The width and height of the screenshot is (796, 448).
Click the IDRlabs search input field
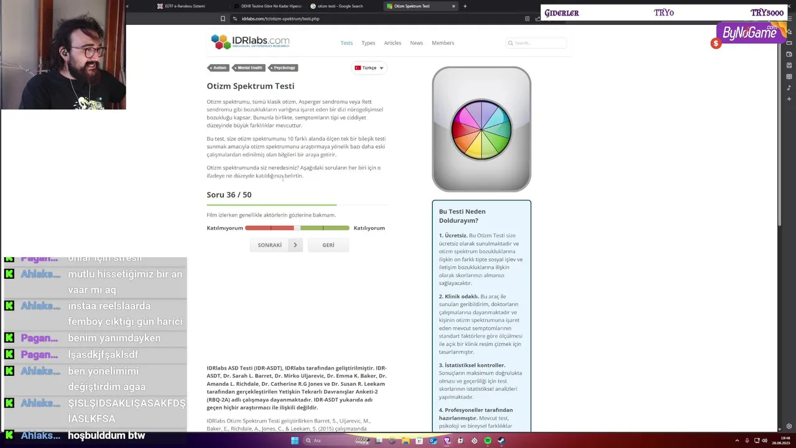coord(536,43)
